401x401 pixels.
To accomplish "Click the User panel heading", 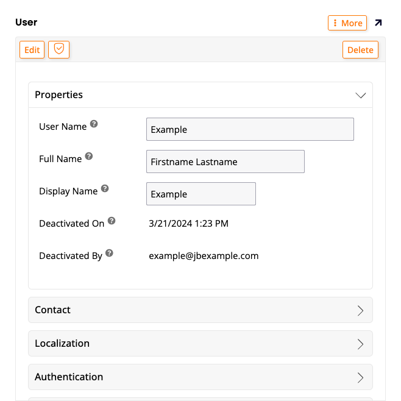I will [x=26, y=23].
